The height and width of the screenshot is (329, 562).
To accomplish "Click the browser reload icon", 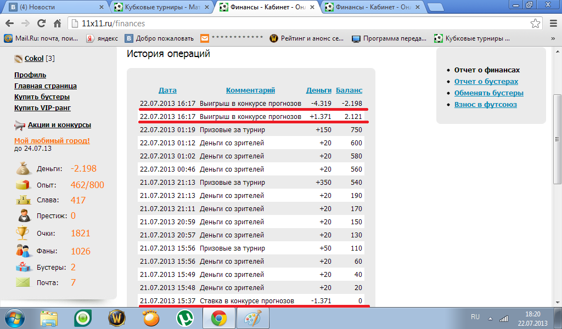I will [41, 24].
